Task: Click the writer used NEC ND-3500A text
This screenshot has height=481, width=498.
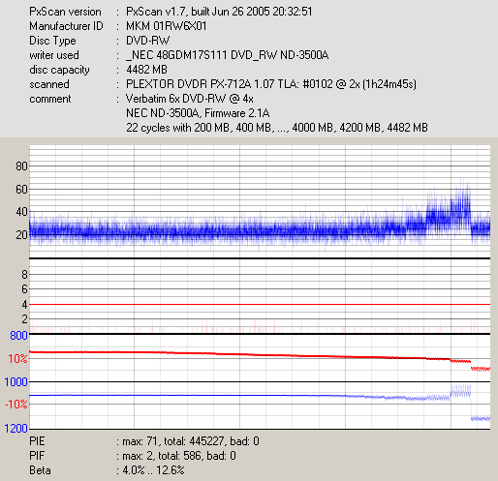Action: tap(228, 55)
